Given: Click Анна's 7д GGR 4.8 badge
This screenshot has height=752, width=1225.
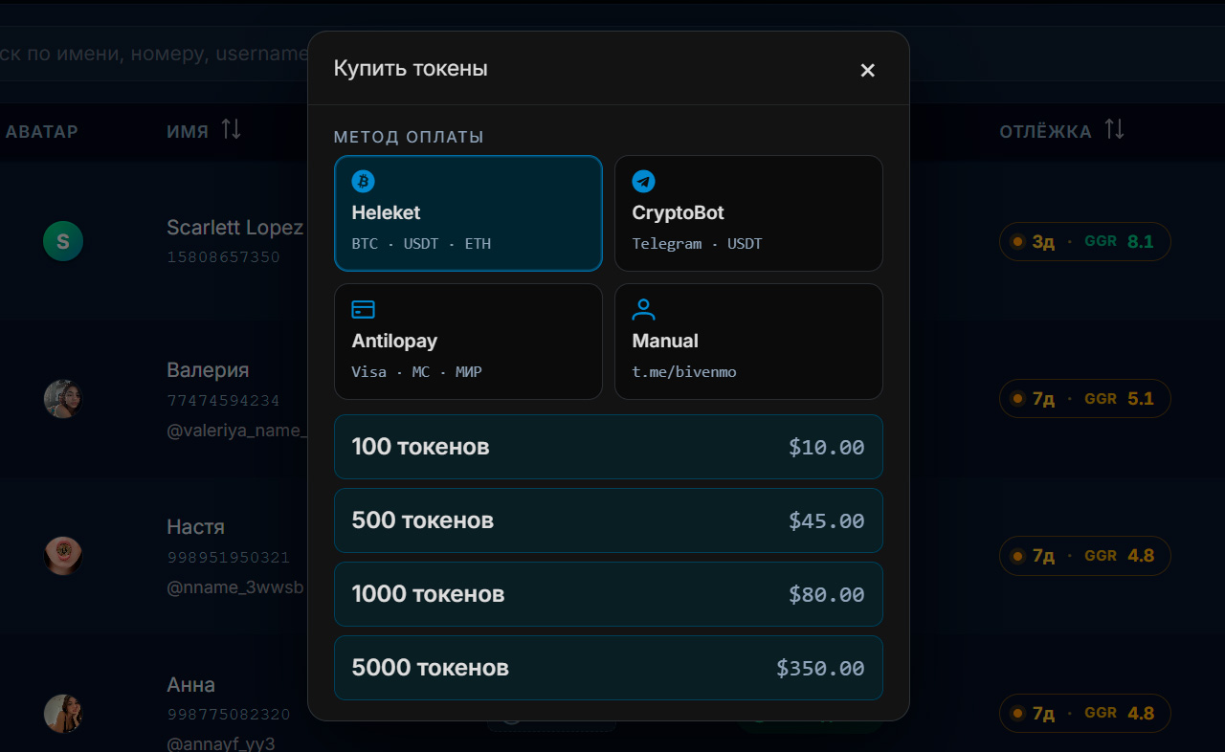Looking at the screenshot, I should [1085, 714].
